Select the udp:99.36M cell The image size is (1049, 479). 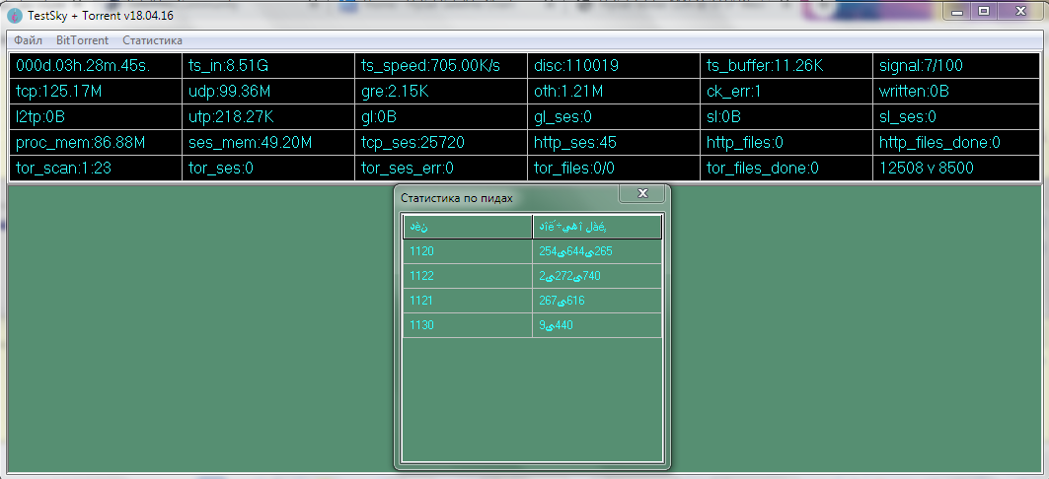268,92
